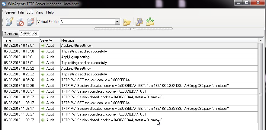Click the timestamp 06.08.2013 10:35:36 in GET request row
Viewport: 266px width, 130px height.
coord(19,80)
